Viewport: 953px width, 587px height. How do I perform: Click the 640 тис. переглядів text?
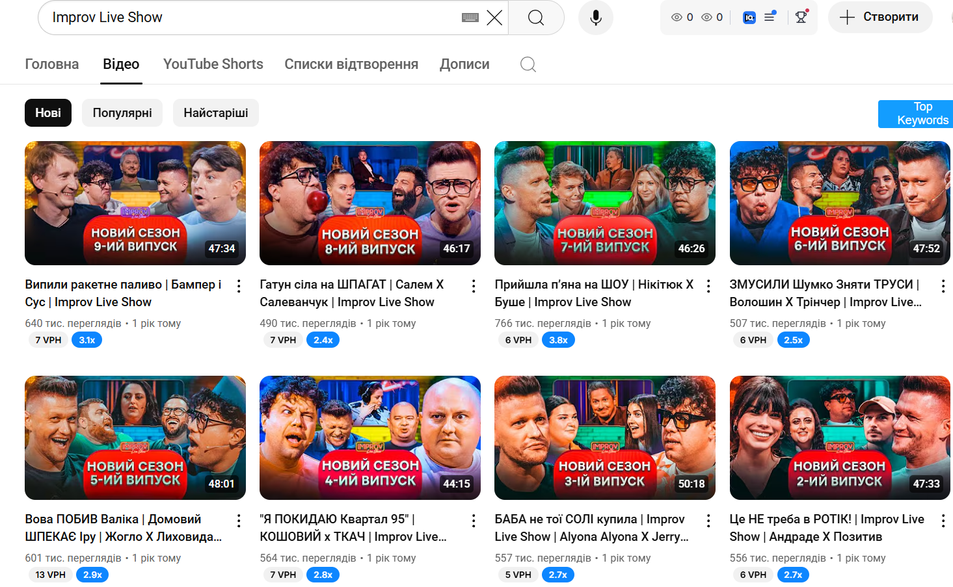click(x=73, y=323)
